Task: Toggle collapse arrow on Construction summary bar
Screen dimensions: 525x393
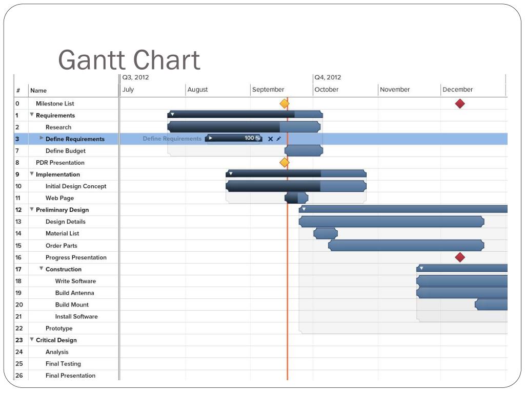Action: (x=421, y=268)
